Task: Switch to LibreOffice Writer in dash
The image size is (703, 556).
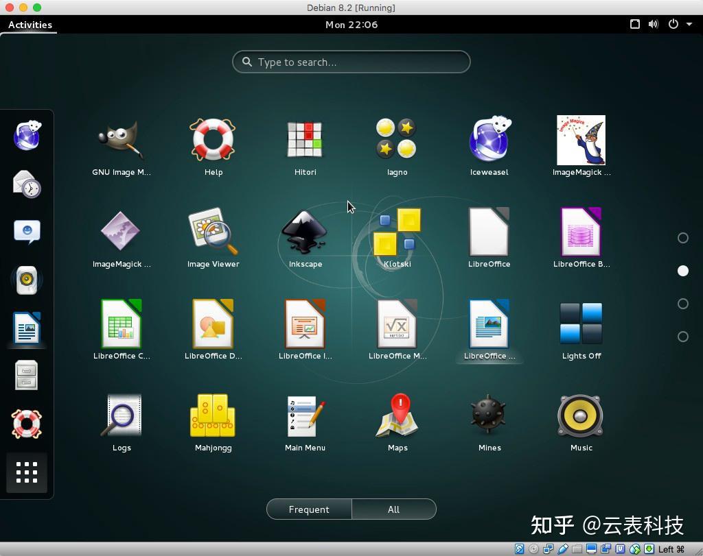Action: 27,328
